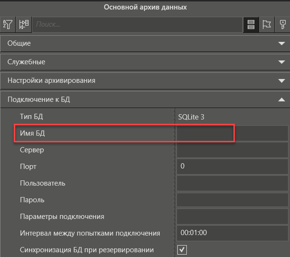Screen dimensions: 290x257
Task: Collapse the Подключение к БД section
Action: point(145,99)
